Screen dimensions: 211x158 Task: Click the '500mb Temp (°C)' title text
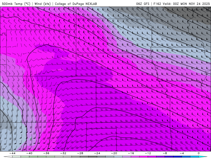(x=16, y=4)
